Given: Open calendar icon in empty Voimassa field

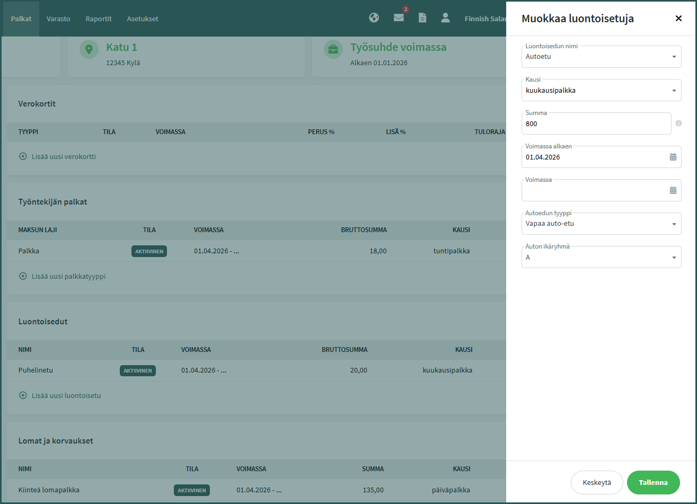Looking at the screenshot, I should [x=673, y=190].
